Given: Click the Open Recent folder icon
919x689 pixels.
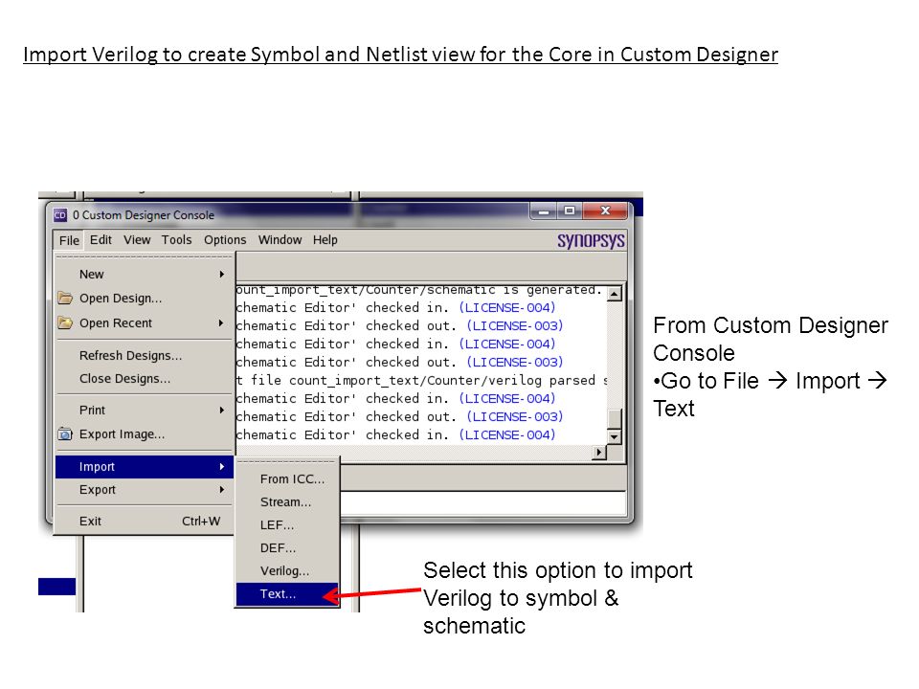Looking at the screenshot, I should coord(65,322).
